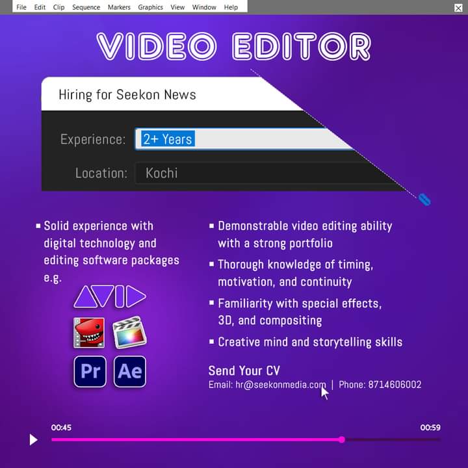Click the Final Cut Pro clapperboard icon
The height and width of the screenshot is (468, 468).
[129, 333]
